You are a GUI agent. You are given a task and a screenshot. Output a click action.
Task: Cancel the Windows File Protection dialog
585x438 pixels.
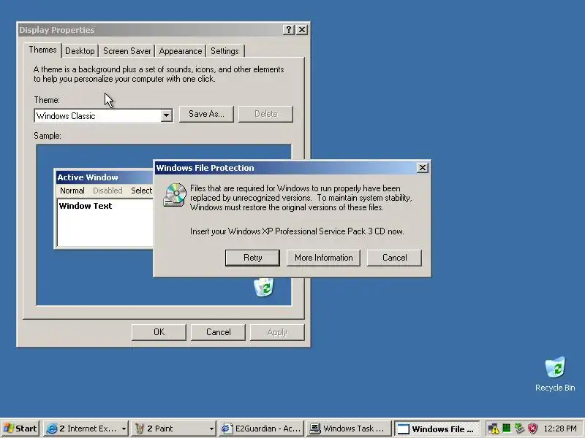[x=394, y=258]
